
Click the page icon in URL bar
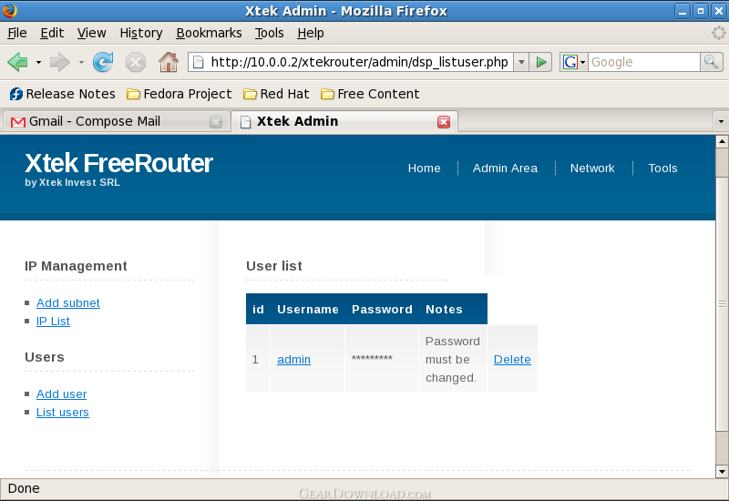(198, 62)
